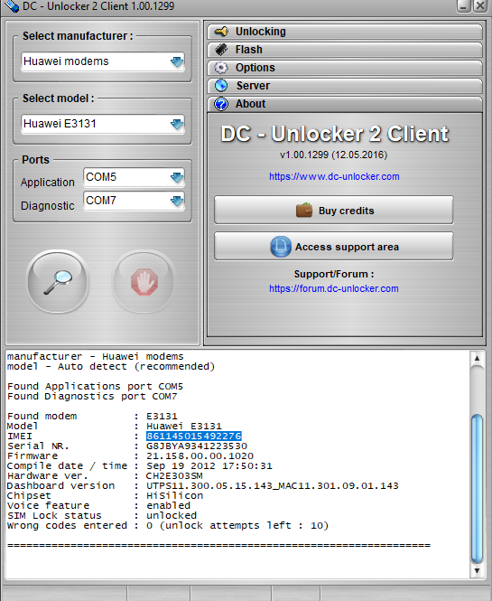
Task: Click the unlock attempts left : 10 text
Action: pos(245,525)
